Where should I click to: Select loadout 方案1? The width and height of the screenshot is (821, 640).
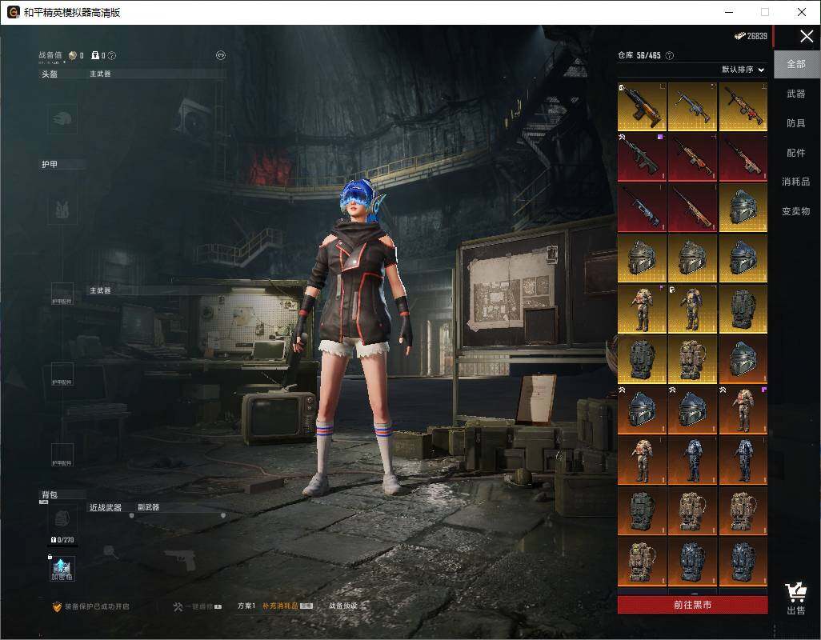[246, 606]
